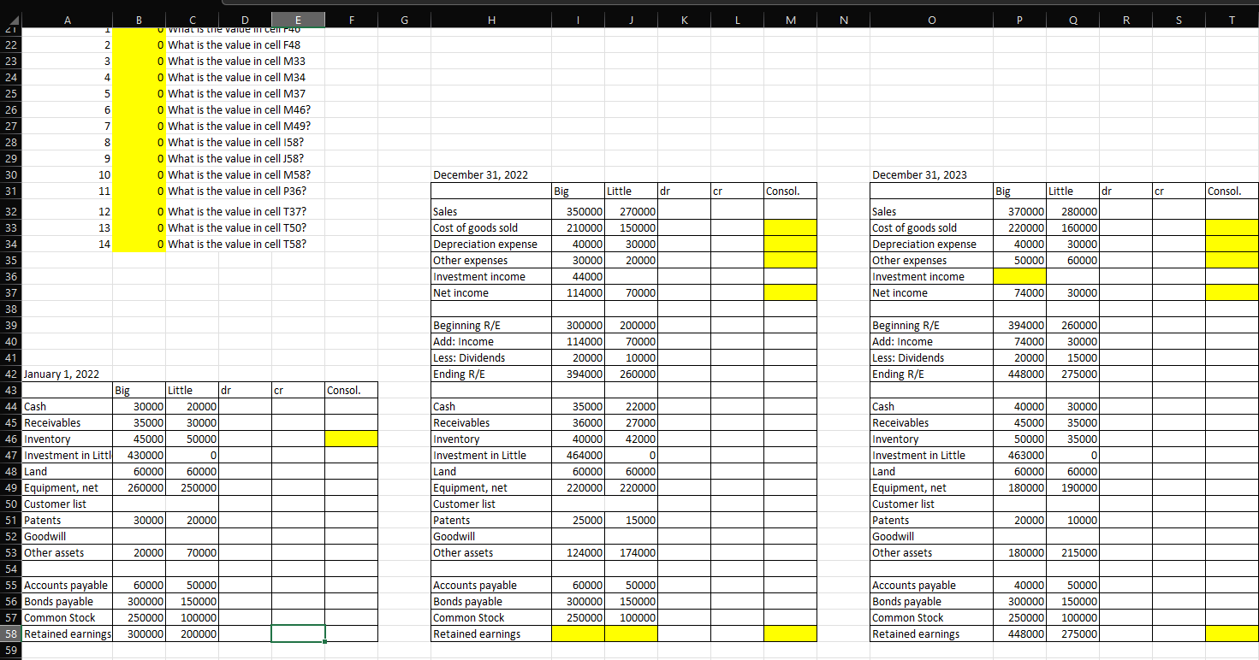Screen dimensions: 1259x660
Task: Click "Consol." header of December 31, 2022 table
Action: point(783,191)
